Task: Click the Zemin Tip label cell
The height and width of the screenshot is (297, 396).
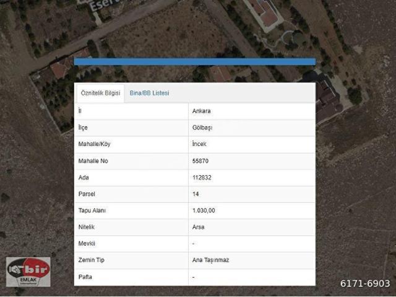Action: coord(131,260)
